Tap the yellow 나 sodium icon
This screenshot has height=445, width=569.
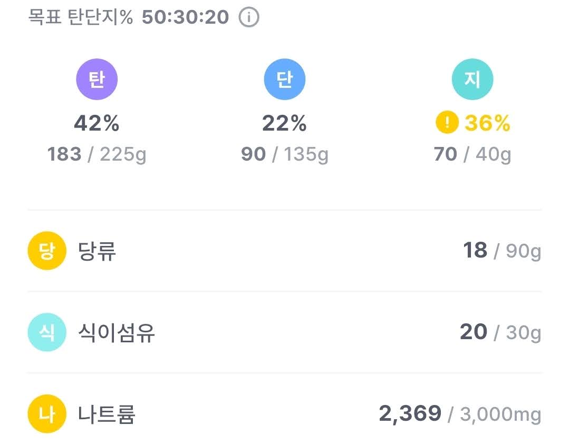point(47,413)
